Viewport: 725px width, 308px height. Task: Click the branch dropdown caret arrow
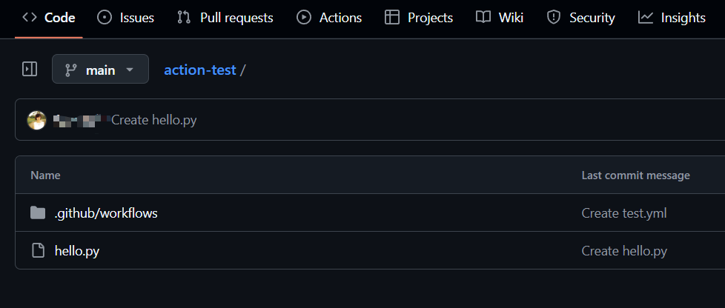click(130, 70)
